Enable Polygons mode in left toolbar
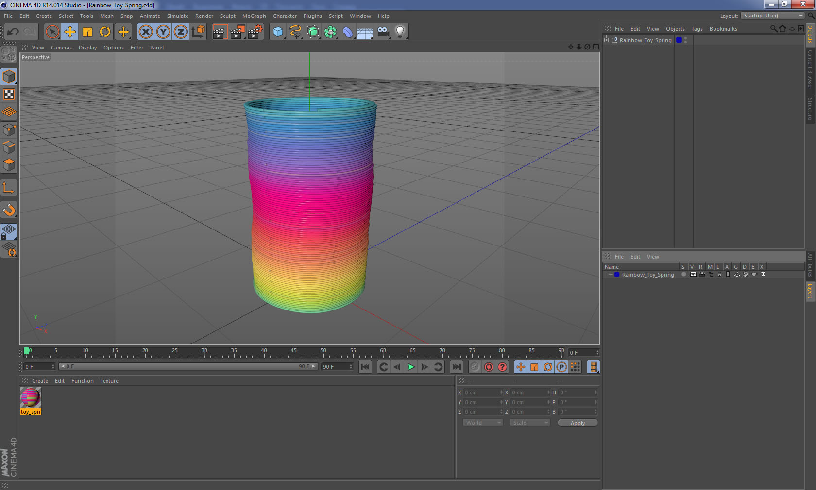This screenshot has width=816, height=490. click(9, 165)
